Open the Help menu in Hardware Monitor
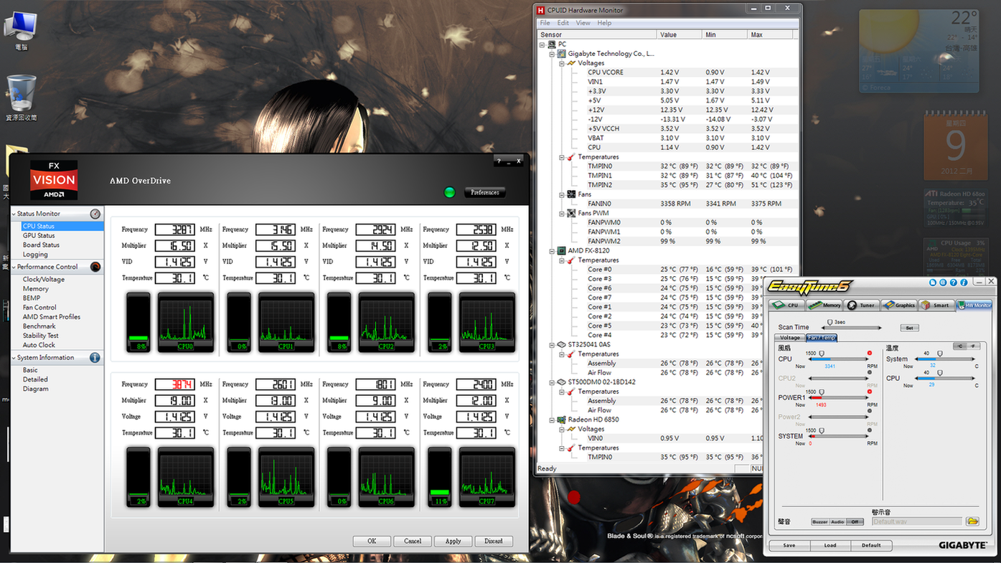The width and height of the screenshot is (1001, 563). 605,23
